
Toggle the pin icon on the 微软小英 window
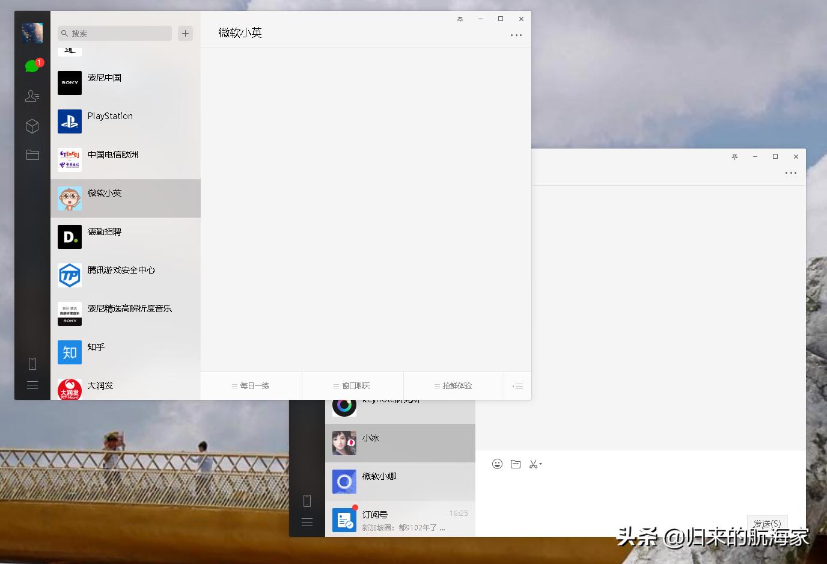[x=460, y=19]
